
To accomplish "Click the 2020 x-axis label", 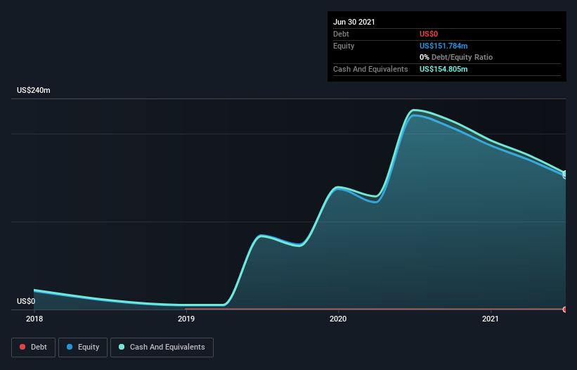I will point(338,319).
